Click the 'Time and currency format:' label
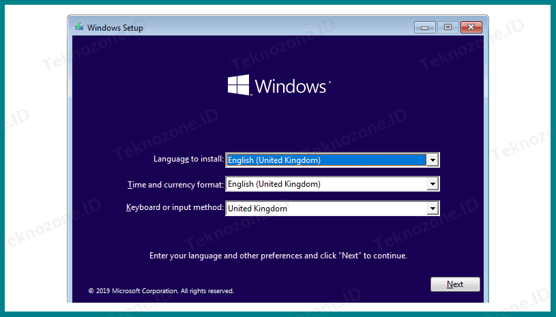 (x=176, y=185)
